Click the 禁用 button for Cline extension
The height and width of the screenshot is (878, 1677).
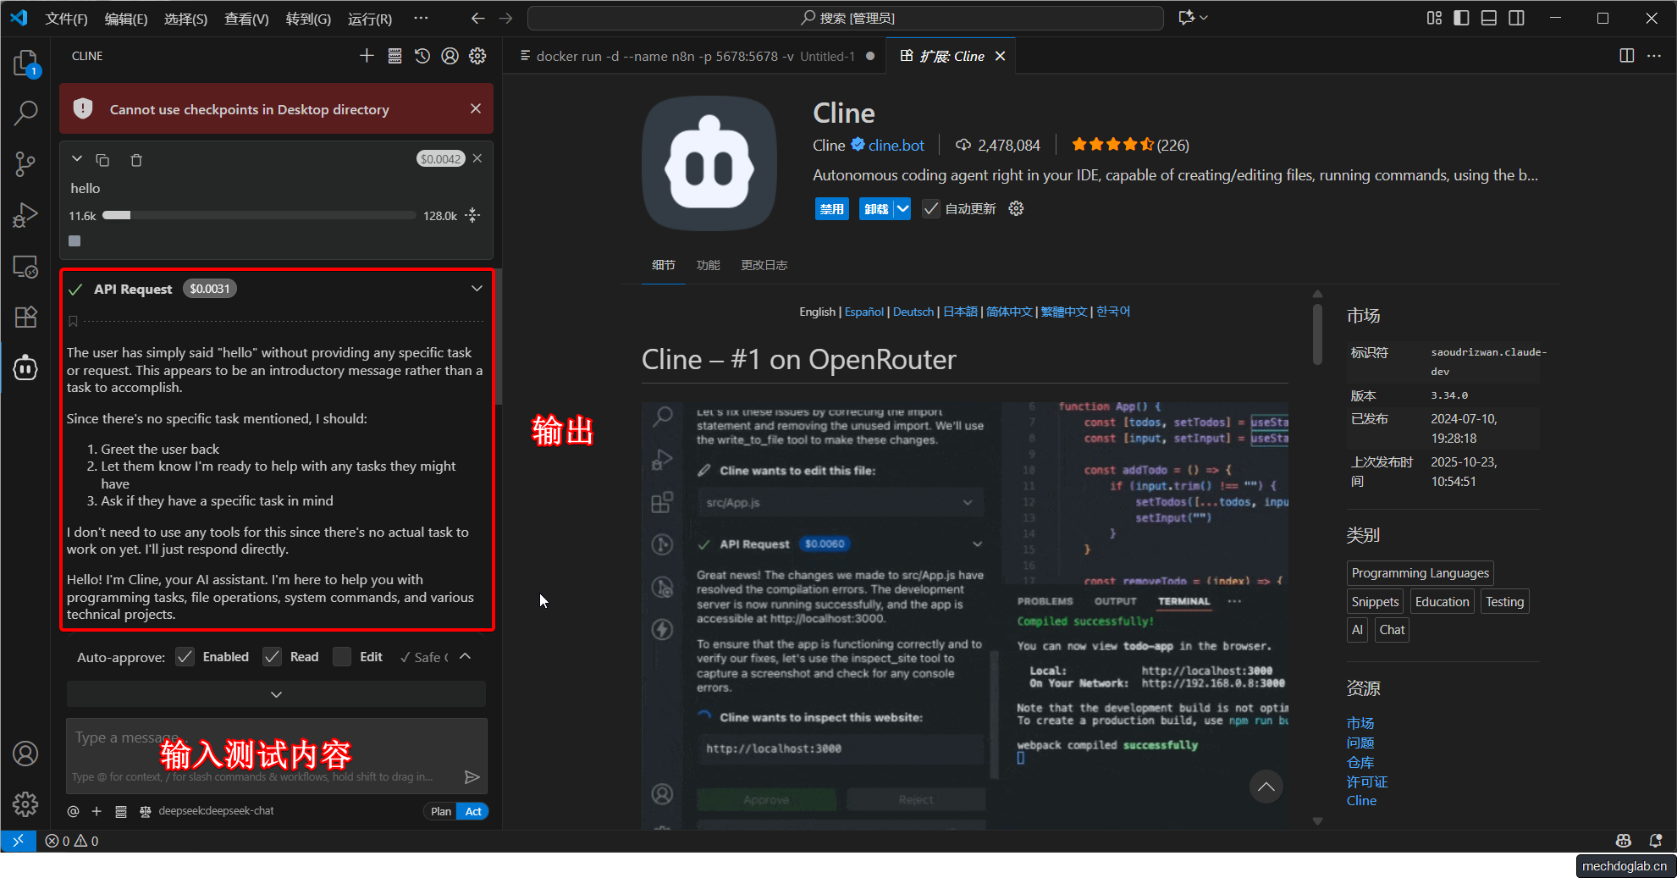831,209
